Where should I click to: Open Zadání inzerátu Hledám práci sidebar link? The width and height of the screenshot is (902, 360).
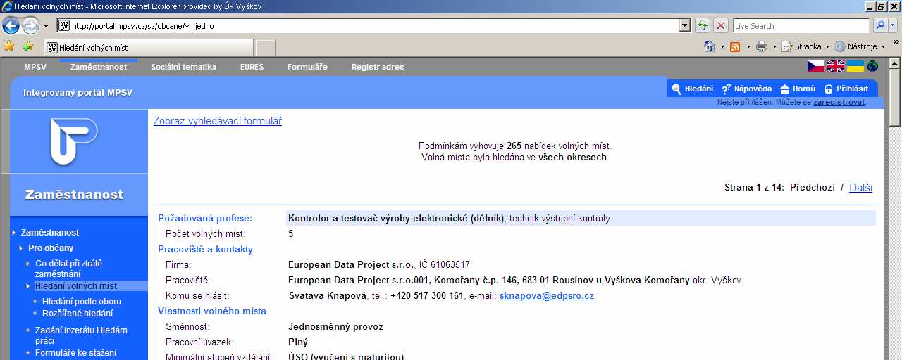(x=81, y=335)
